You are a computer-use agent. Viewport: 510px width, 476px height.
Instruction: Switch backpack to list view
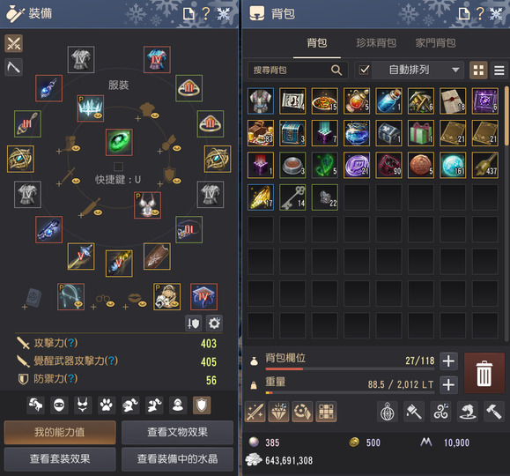click(499, 70)
